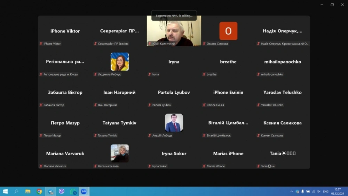Click muted mic icon next to small Iryna label
The image size is (348, 196).
pos(150,75)
